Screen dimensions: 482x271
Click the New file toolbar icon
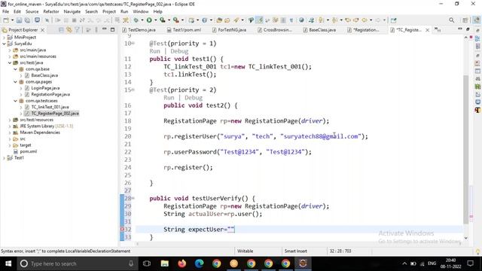point(6,20)
